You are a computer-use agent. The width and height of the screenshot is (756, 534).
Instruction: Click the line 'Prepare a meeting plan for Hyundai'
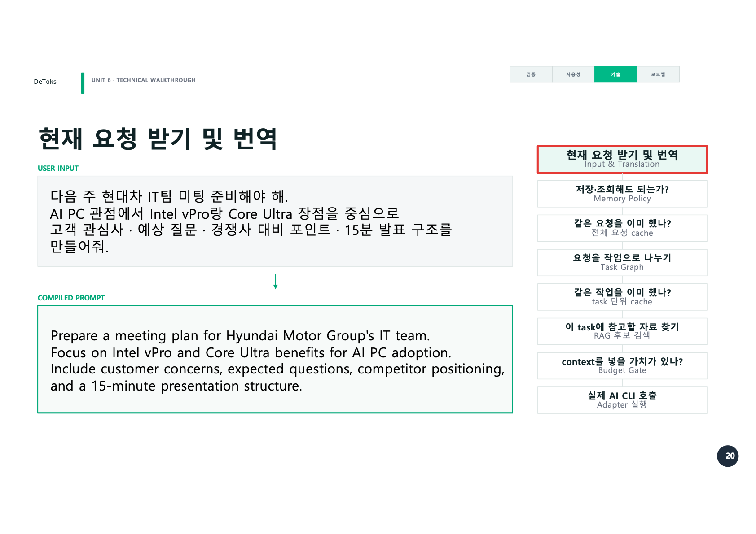tap(240, 336)
